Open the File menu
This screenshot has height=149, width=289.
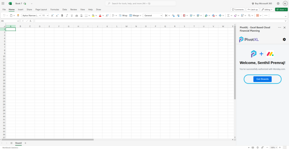coord(4,10)
